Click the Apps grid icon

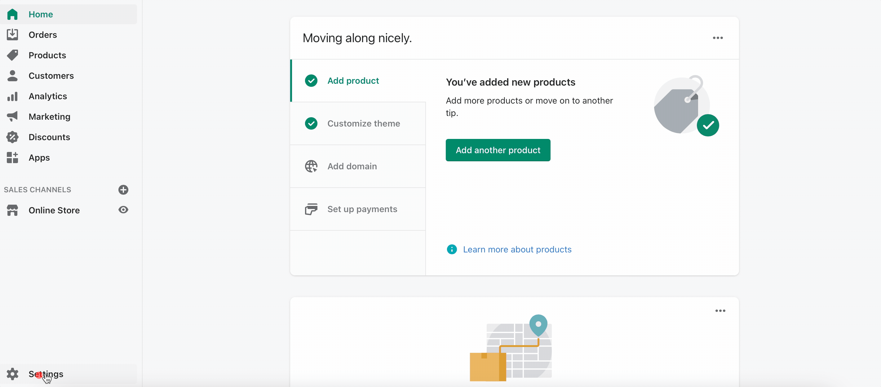click(12, 158)
